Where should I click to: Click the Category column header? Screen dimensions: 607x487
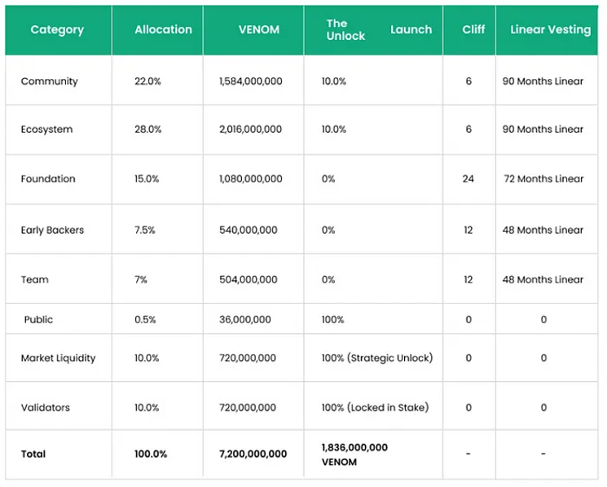coord(57,30)
